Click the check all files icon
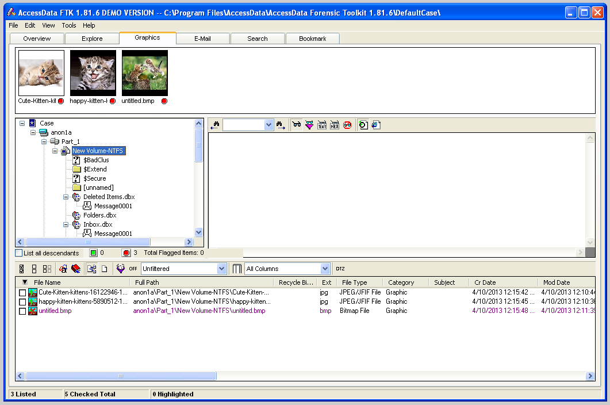610x405 pixels. click(x=22, y=269)
